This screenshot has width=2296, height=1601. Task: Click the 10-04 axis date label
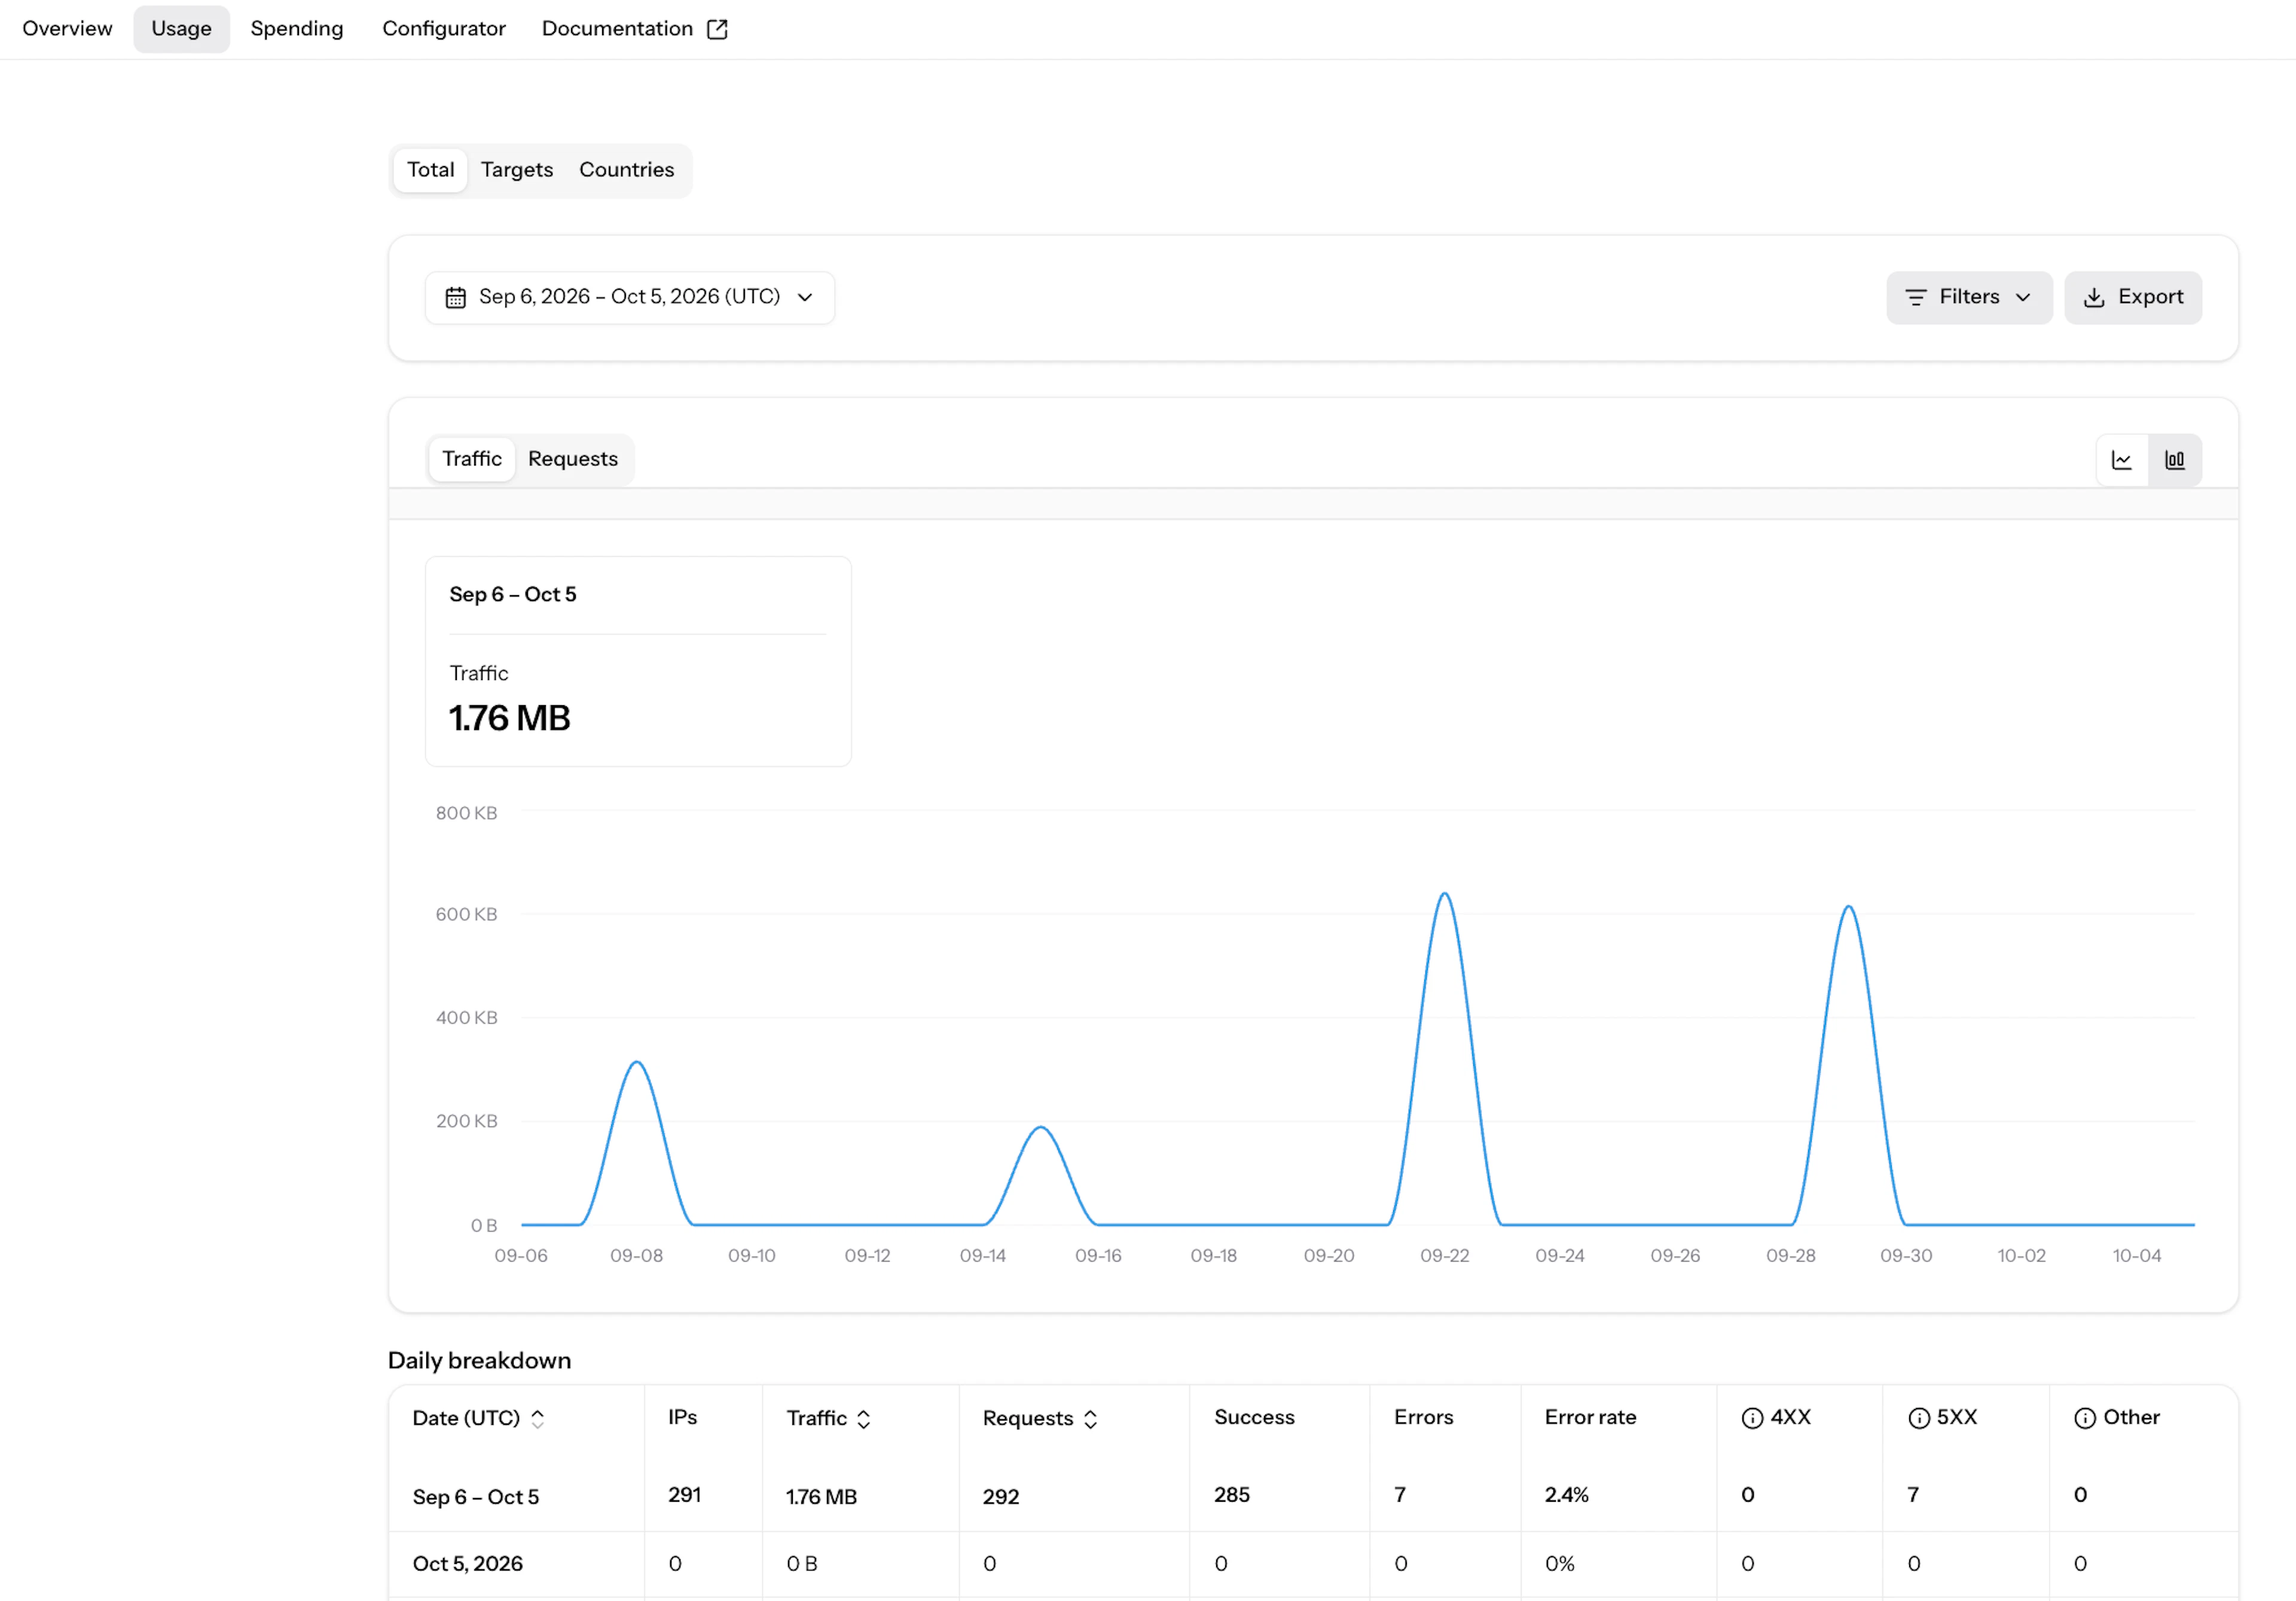(x=2137, y=1256)
